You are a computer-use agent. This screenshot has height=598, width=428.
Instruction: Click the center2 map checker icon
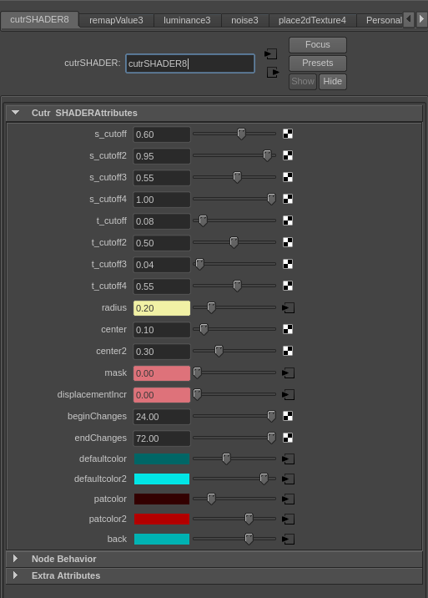(x=288, y=352)
